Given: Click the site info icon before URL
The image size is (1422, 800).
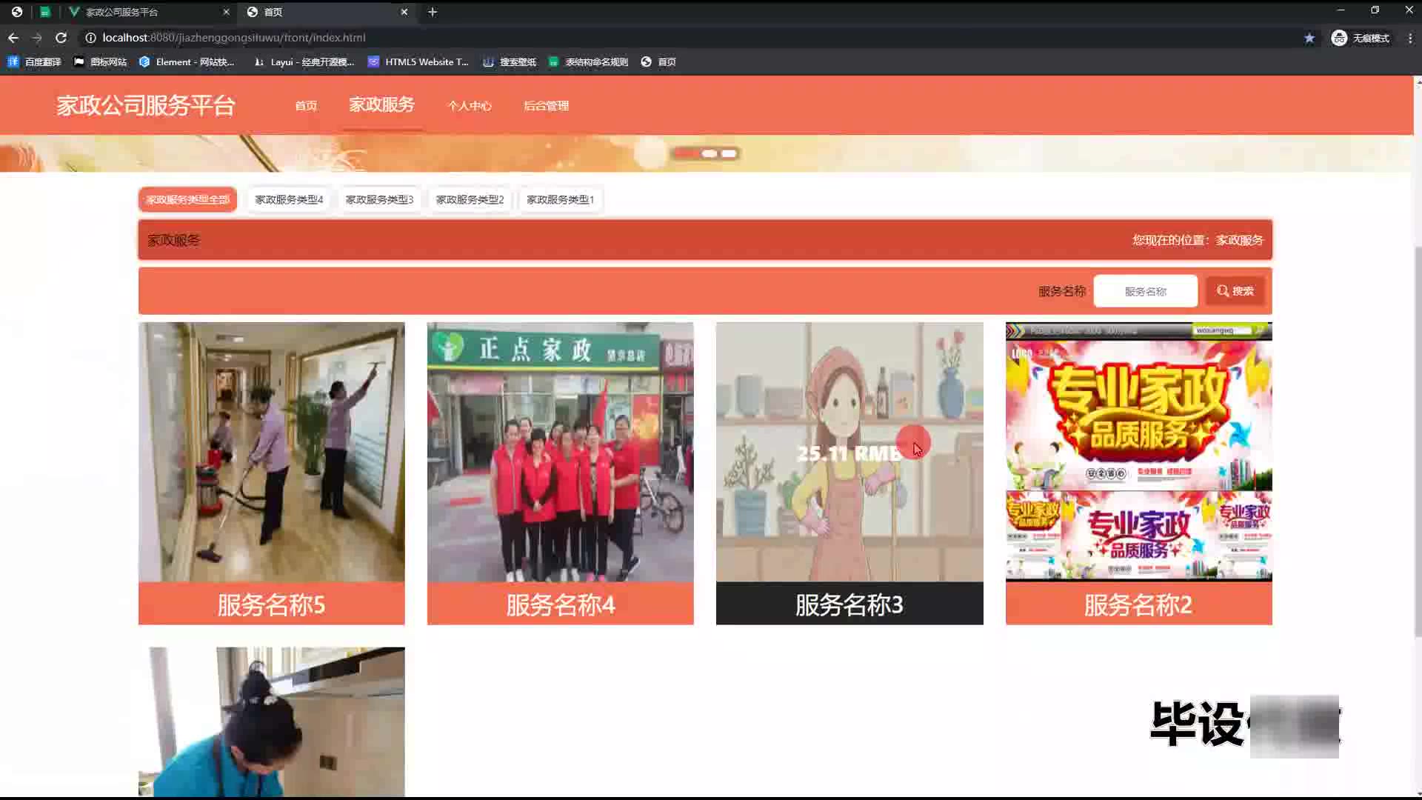Looking at the screenshot, I should (x=90, y=38).
